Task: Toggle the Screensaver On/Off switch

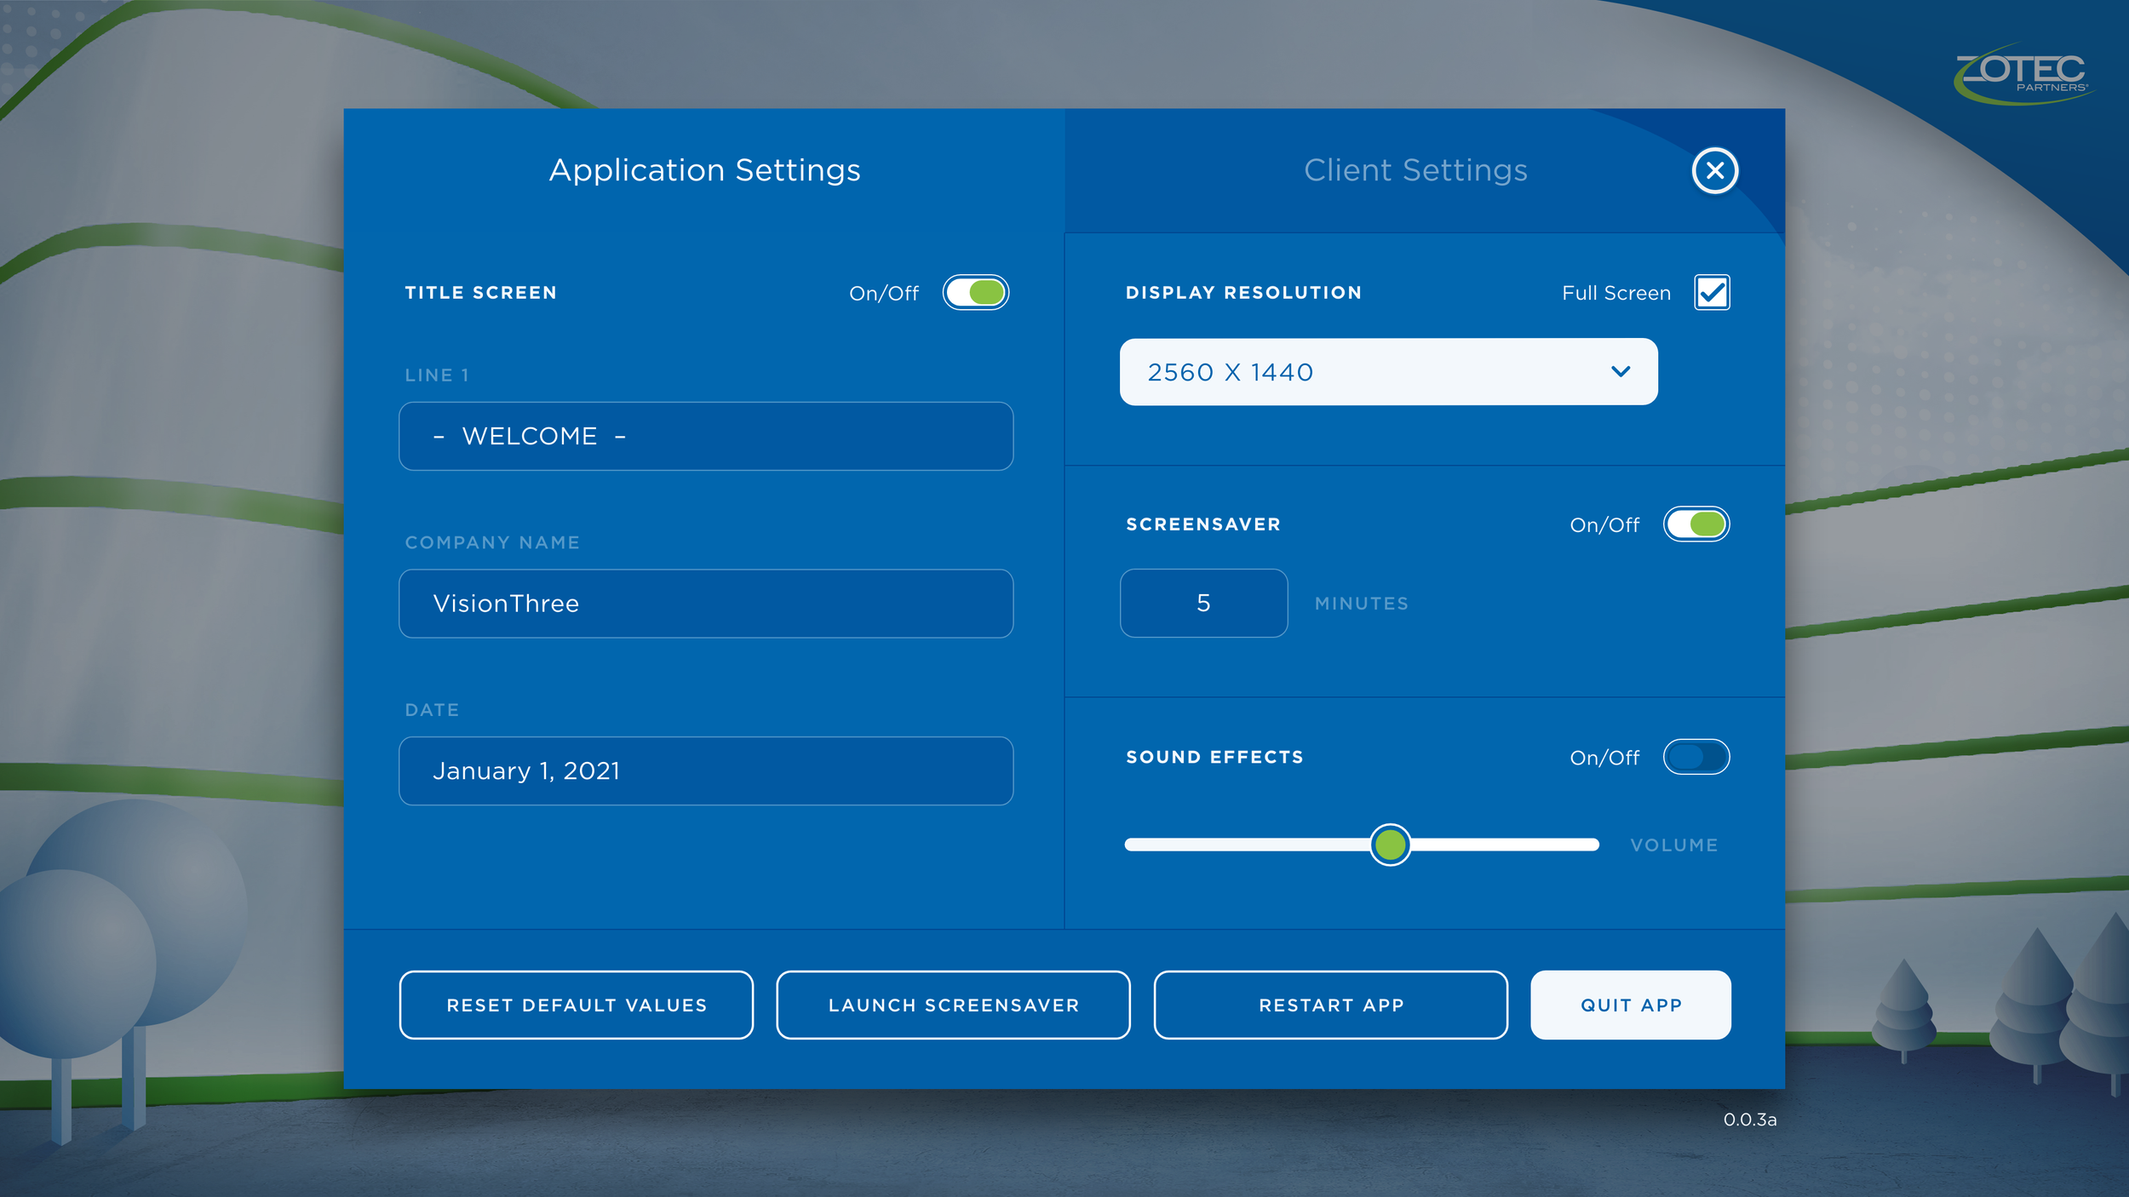Action: [x=1696, y=524]
